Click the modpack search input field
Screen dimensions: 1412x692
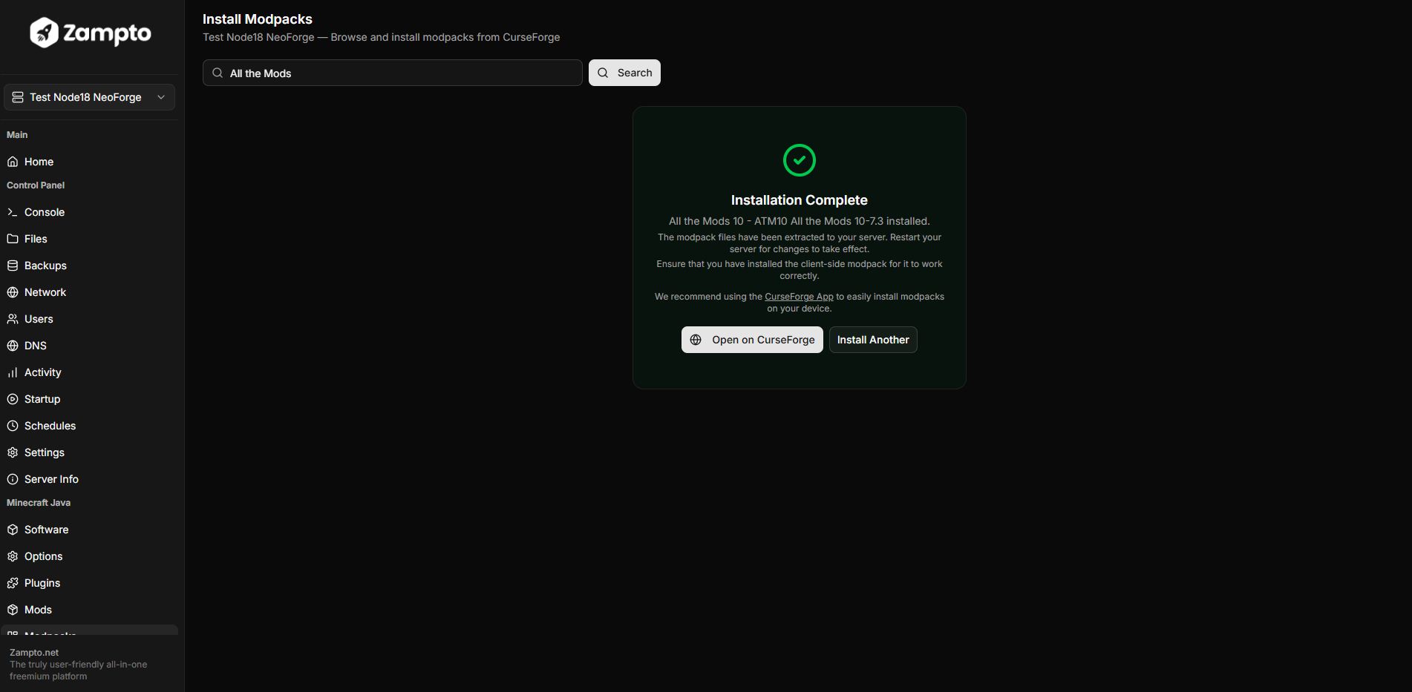[x=393, y=73]
